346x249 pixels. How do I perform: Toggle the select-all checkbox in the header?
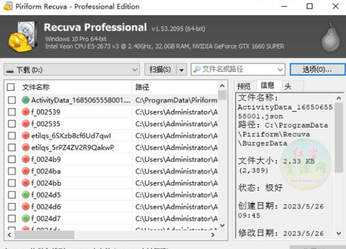(11, 87)
